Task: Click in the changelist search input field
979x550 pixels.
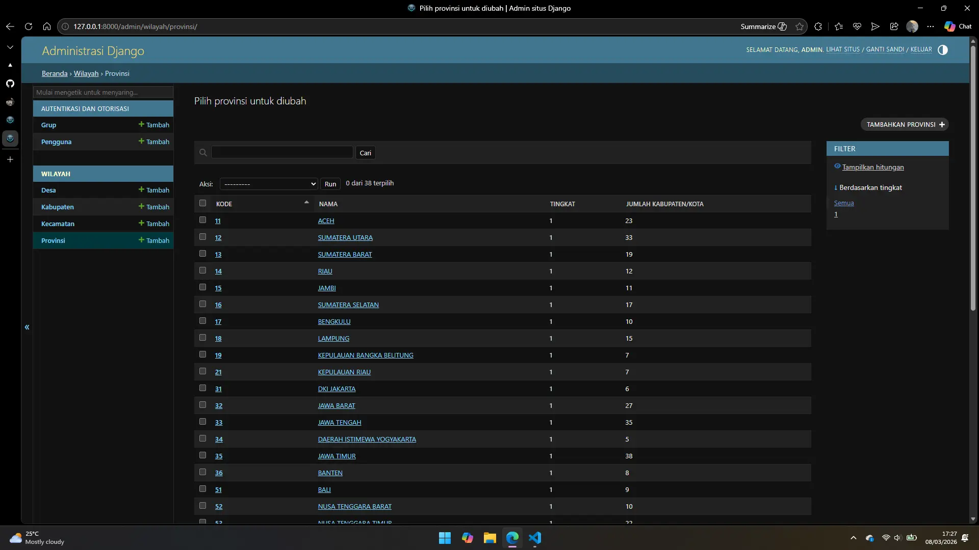Action: (x=282, y=152)
